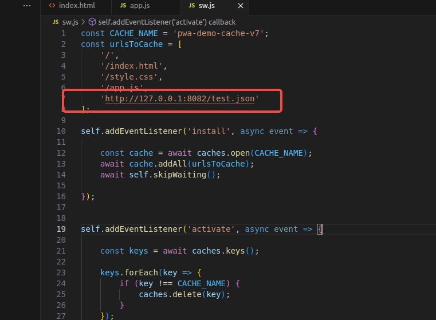Click the cube symbol icon in the breadcrumb
Viewport: 436px width, 320px height.
pos(92,22)
